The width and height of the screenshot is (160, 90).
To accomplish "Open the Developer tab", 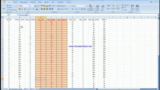I will pos(60,2).
